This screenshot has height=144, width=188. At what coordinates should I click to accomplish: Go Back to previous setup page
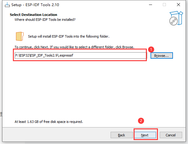(x=122, y=135)
